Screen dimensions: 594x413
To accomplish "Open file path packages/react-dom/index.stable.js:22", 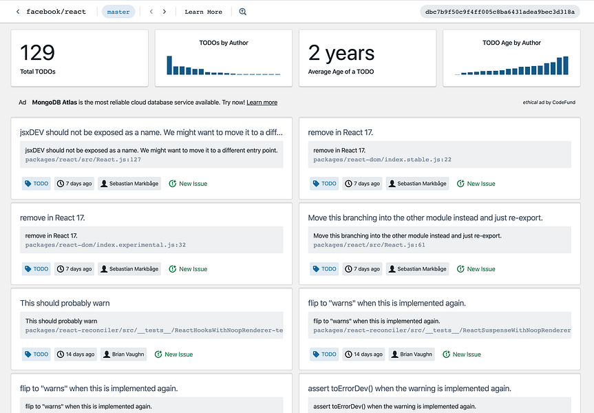I will point(382,160).
